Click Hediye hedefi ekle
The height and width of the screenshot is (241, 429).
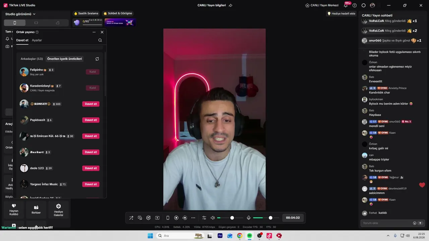[x=342, y=14]
